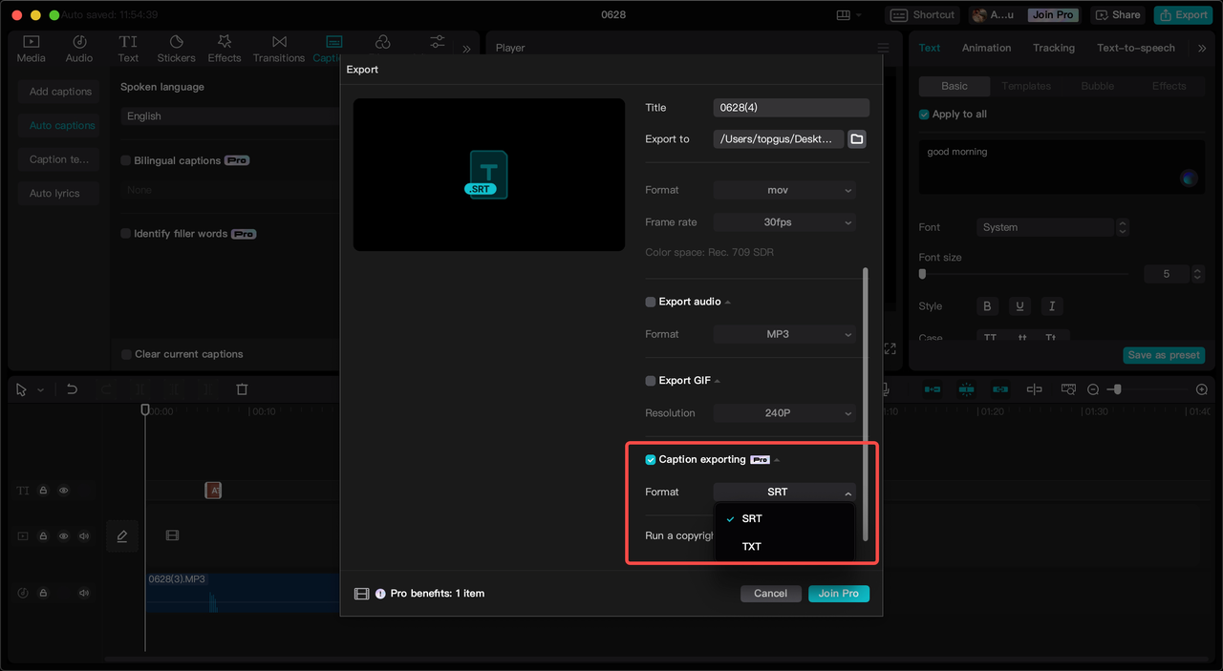Select the 0628(3).MP3 audio clip
Image resolution: width=1223 pixels, height=671 pixels.
(243, 593)
